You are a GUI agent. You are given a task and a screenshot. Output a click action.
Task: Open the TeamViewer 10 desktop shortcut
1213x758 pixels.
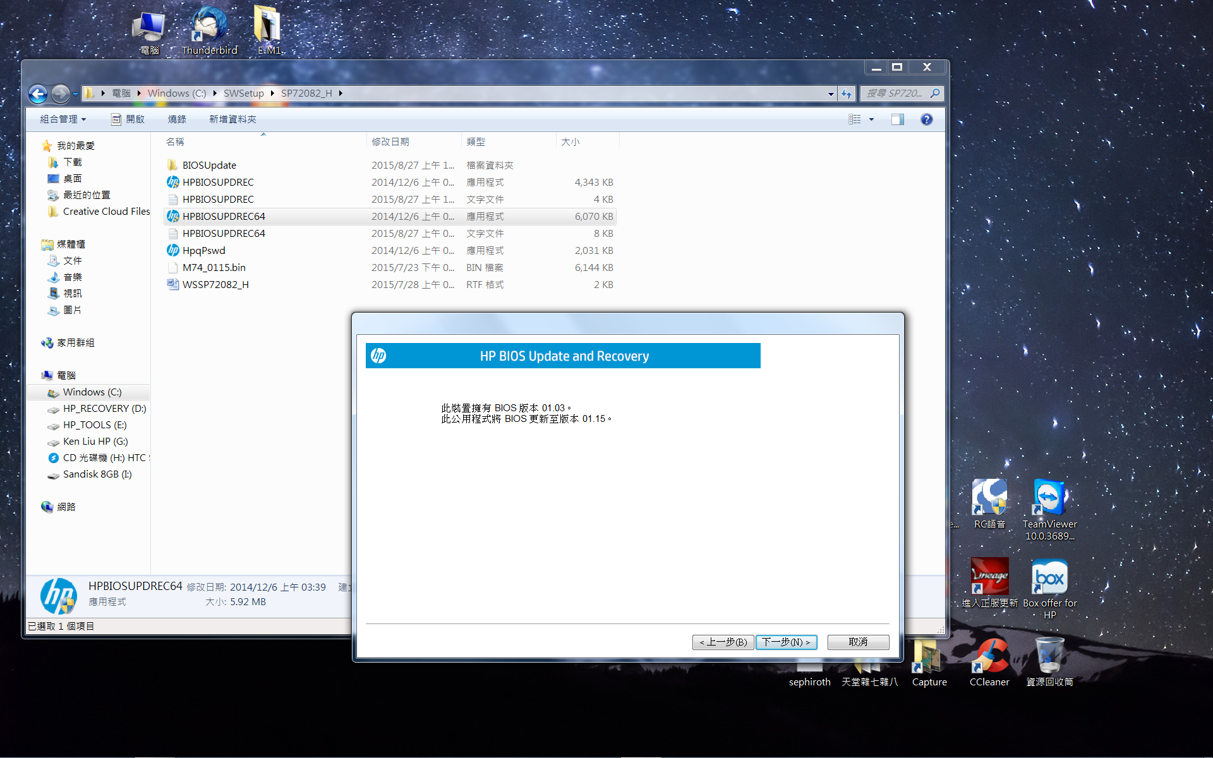click(1050, 510)
